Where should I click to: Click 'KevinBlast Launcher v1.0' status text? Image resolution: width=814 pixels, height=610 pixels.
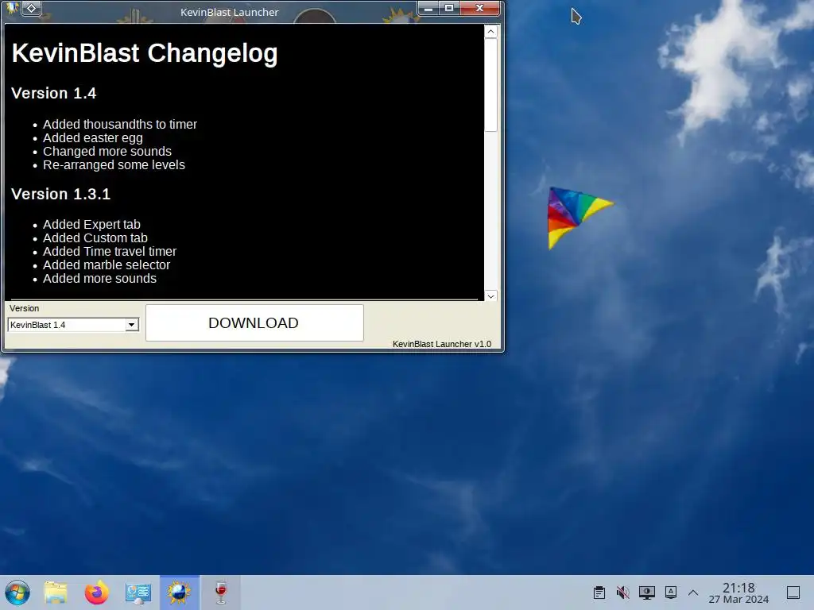(442, 344)
